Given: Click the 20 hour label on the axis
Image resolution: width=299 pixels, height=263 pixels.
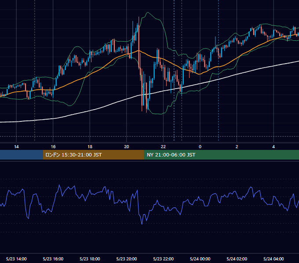Looking at the screenshot, I should coord(127,147).
